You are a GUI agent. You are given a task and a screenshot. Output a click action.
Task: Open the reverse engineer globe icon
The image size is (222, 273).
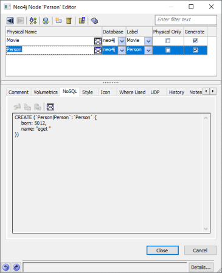46,21
